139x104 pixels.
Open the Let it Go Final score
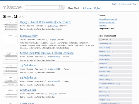pos(28,90)
